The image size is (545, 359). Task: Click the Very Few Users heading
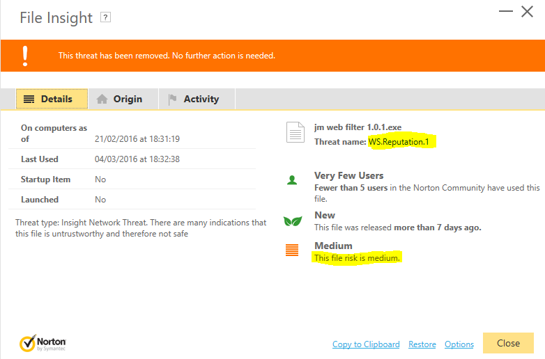[348, 175]
